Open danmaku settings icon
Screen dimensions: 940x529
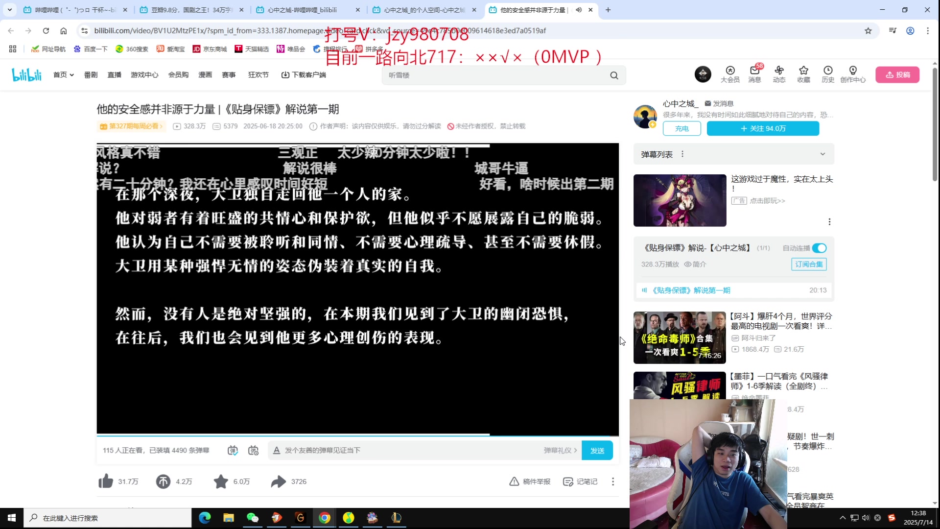coord(253,450)
